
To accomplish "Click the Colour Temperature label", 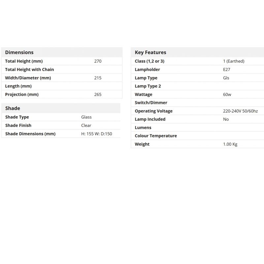I will [156, 136].
